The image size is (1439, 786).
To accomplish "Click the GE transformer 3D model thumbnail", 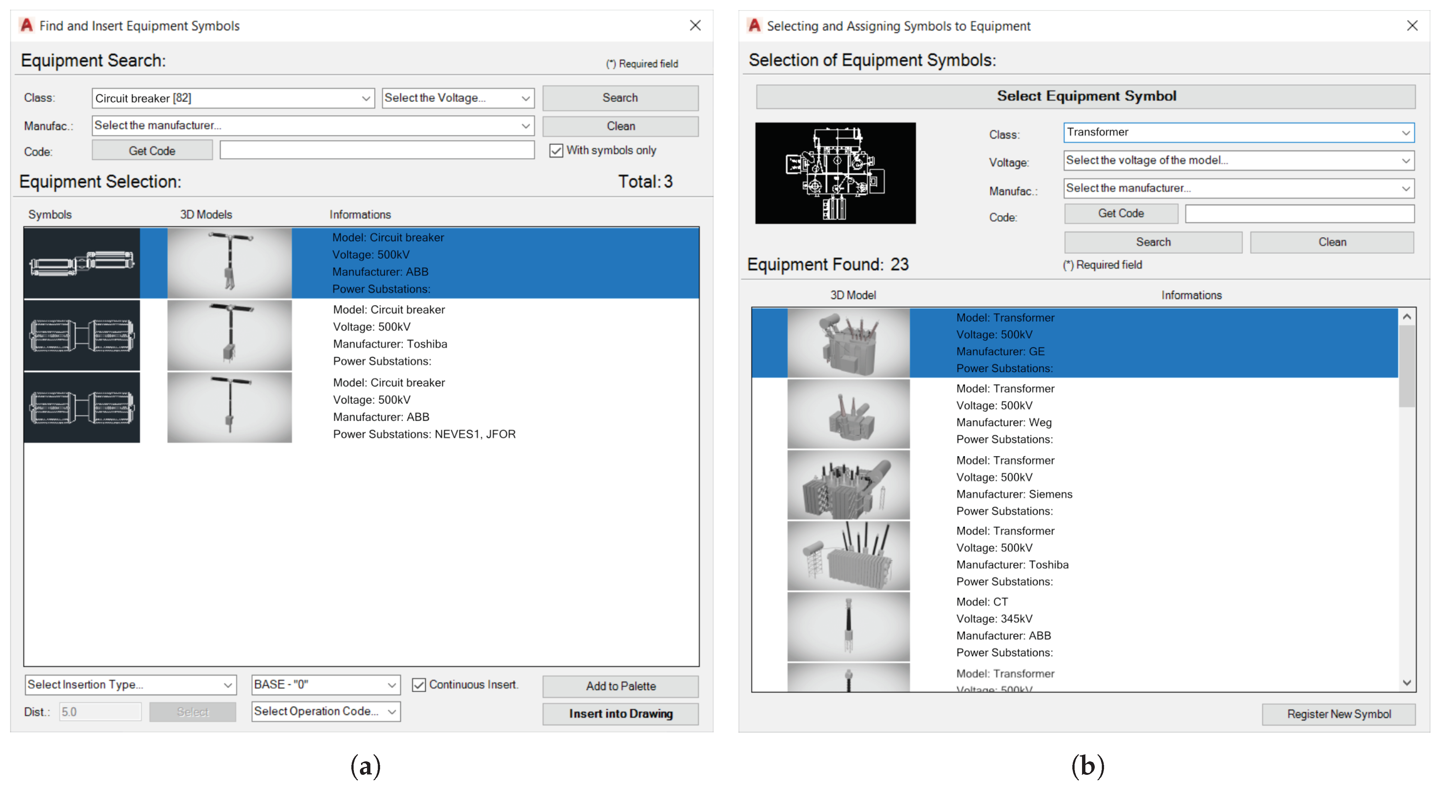I will (x=848, y=343).
